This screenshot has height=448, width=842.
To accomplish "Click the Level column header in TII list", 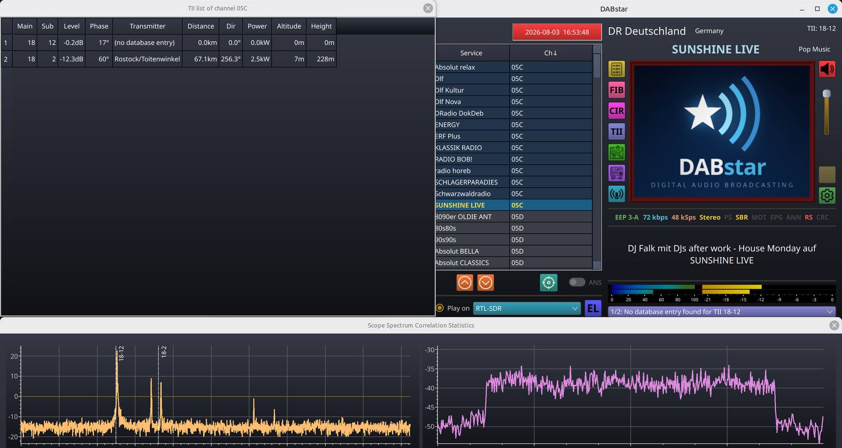I will pyautogui.click(x=72, y=26).
